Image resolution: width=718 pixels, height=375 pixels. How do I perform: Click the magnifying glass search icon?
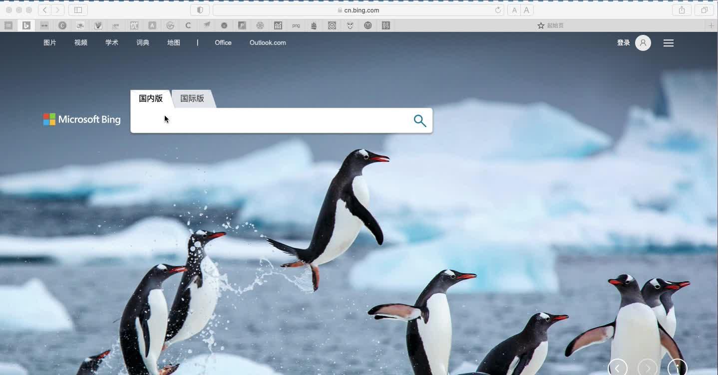pyautogui.click(x=420, y=121)
